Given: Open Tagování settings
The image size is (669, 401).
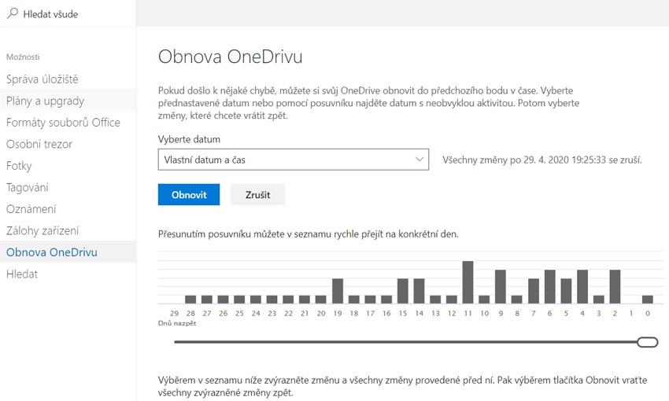Looking at the screenshot, I should coord(28,187).
